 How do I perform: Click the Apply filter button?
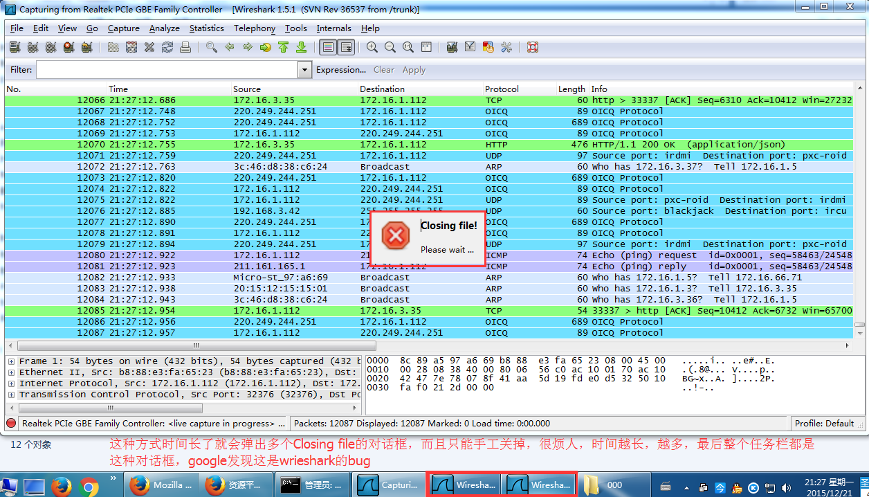[x=414, y=70]
